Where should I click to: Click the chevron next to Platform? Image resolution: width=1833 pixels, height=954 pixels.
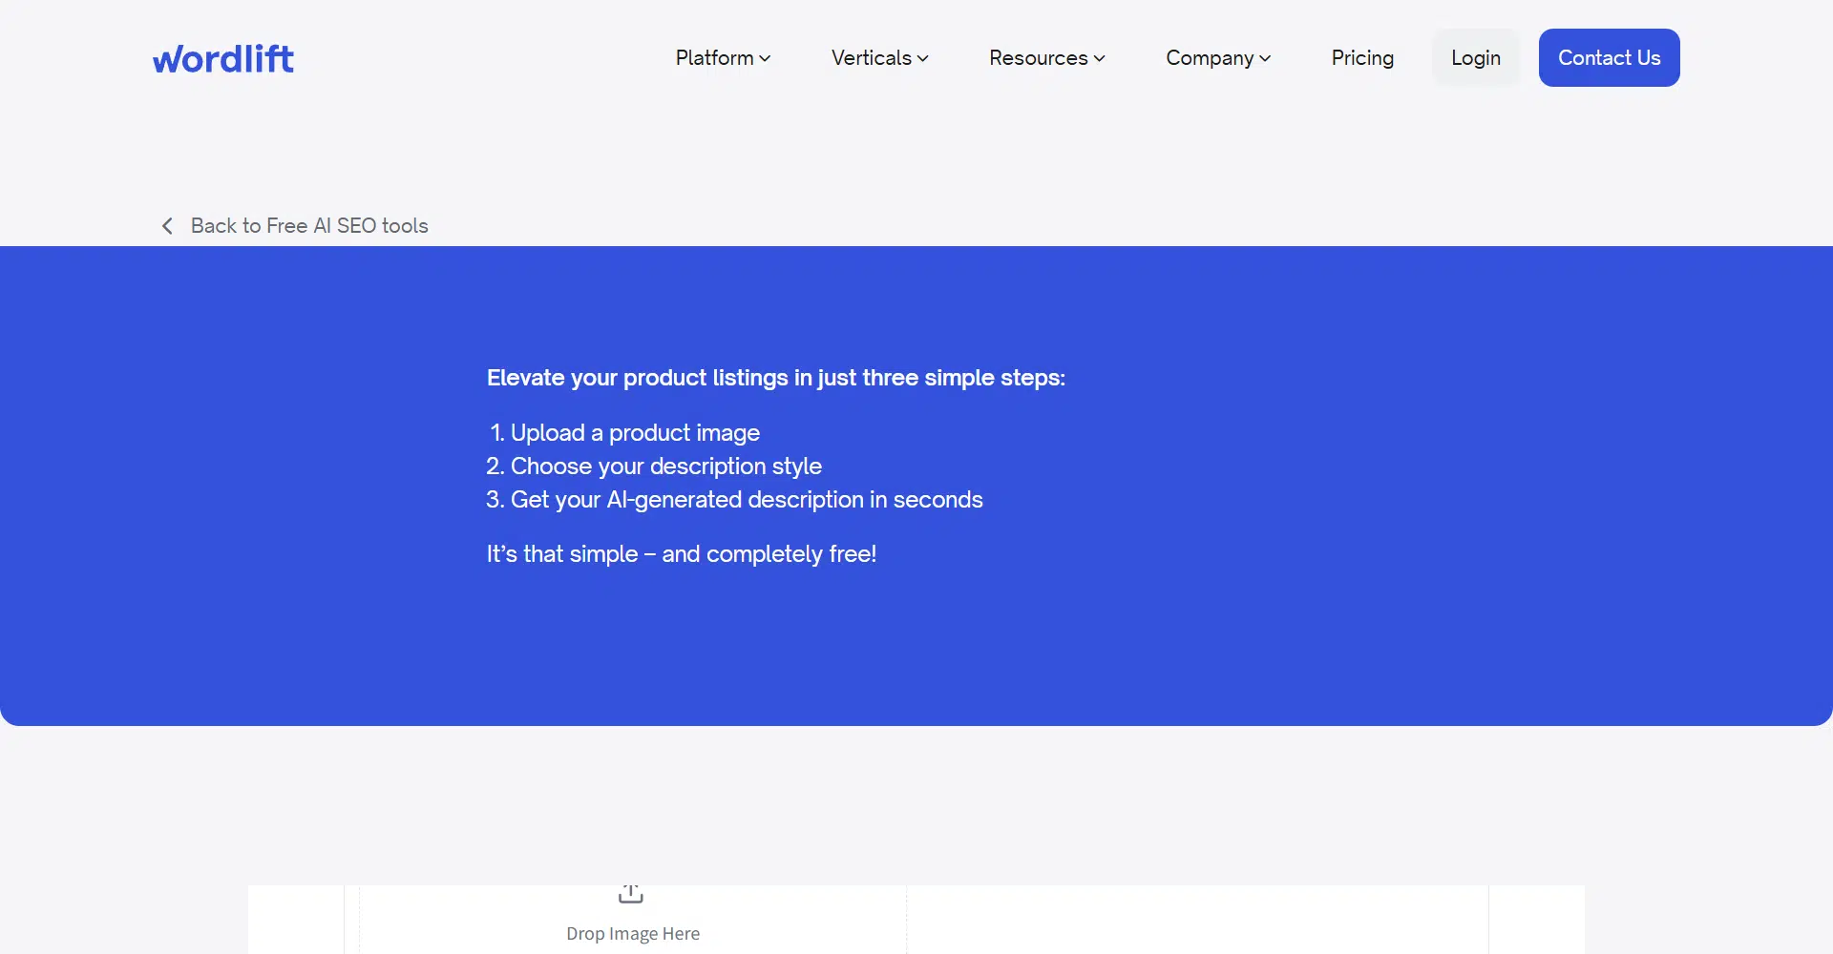pyautogui.click(x=765, y=58)
